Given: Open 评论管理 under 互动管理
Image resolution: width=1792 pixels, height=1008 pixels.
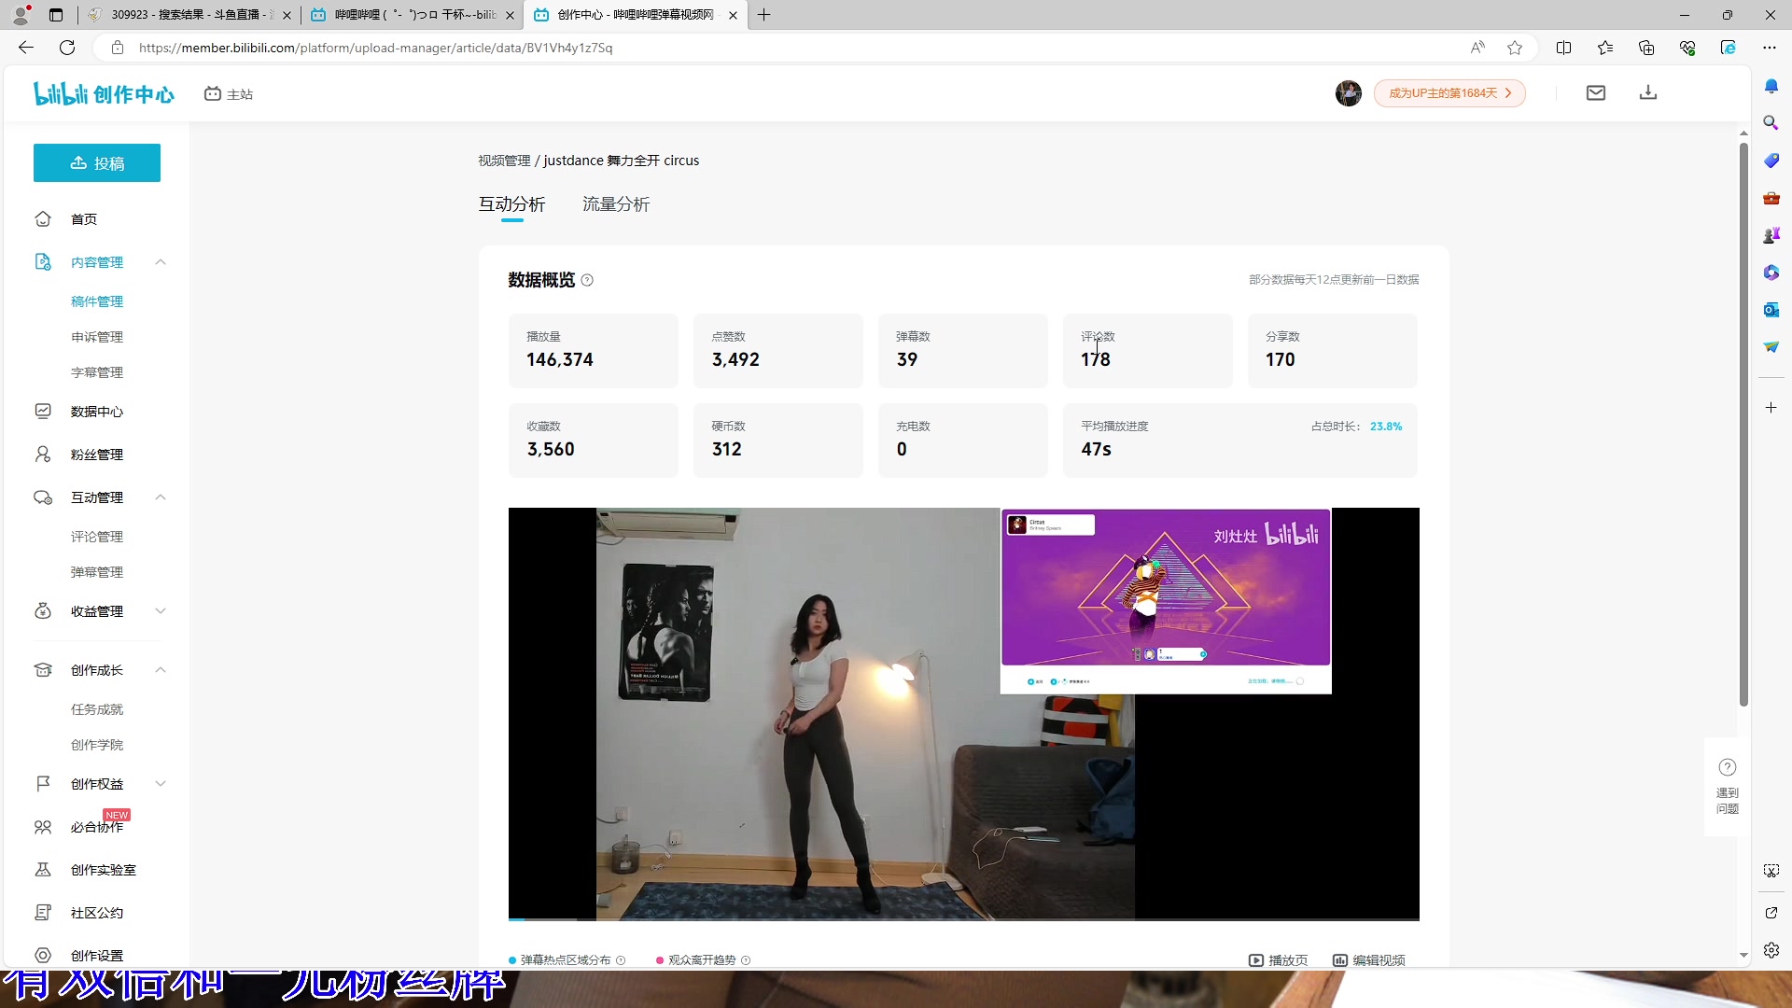Looking at the screenshot, I should click(97, 537).
